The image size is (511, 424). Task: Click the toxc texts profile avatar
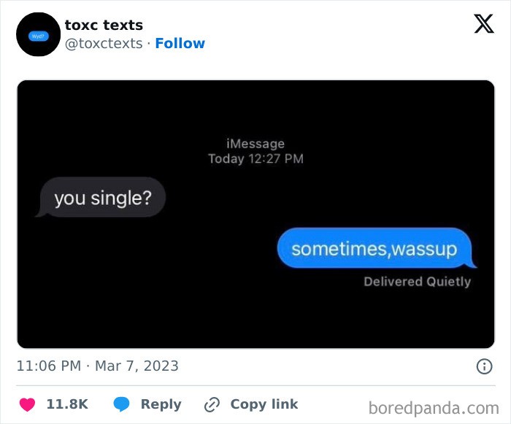tap(38, 34)
